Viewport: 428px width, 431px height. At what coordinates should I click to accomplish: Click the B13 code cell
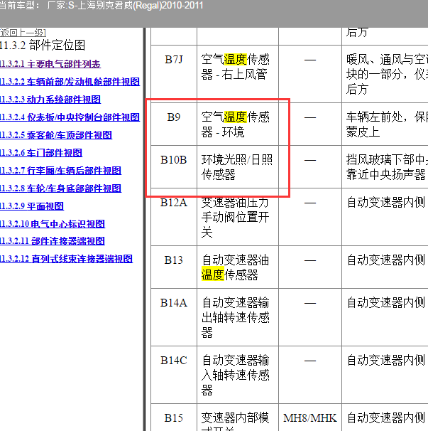click(x=174, y=267)
